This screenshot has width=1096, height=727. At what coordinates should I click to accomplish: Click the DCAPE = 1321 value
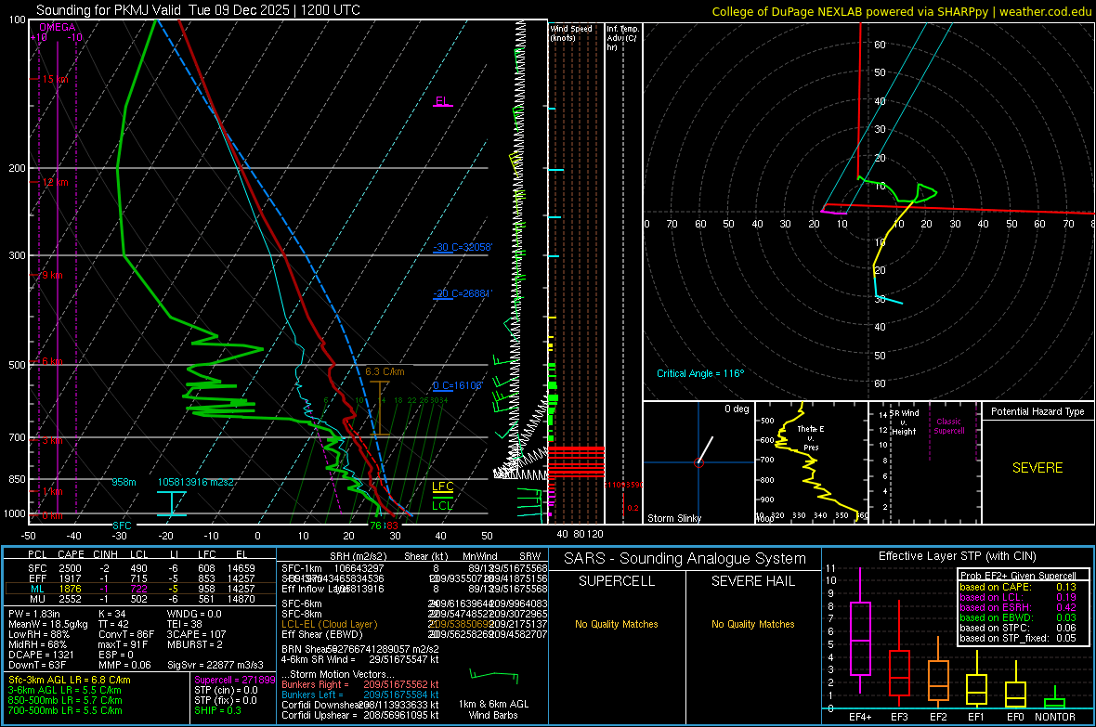pos(41,655)
